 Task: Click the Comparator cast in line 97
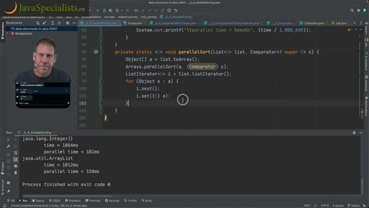pos(202,67)
